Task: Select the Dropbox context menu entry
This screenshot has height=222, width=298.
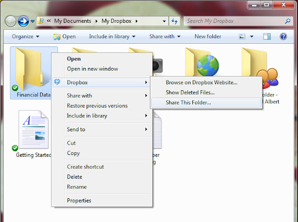Action: click(x=102, y=82)
